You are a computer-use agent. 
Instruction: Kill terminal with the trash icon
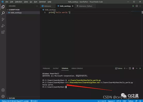tap(133, 68)
